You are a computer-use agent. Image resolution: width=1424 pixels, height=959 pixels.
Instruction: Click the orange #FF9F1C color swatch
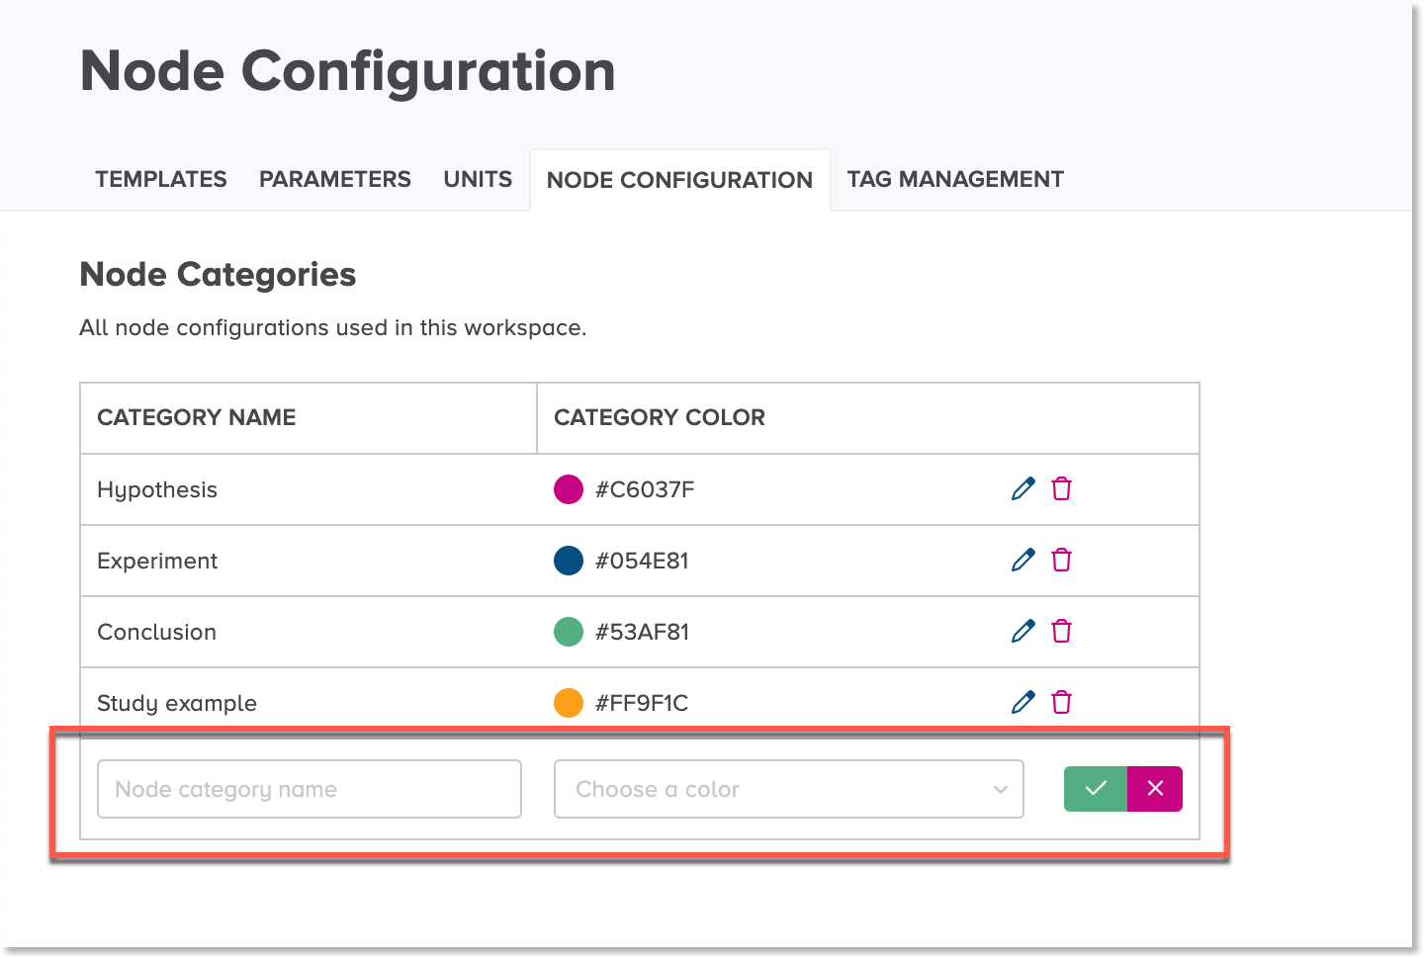569,703
